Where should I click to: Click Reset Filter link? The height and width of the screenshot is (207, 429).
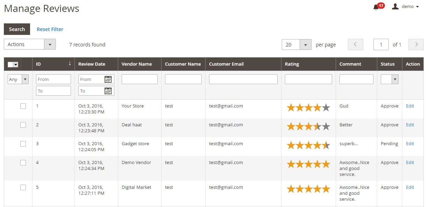click(x=50, y=29)
